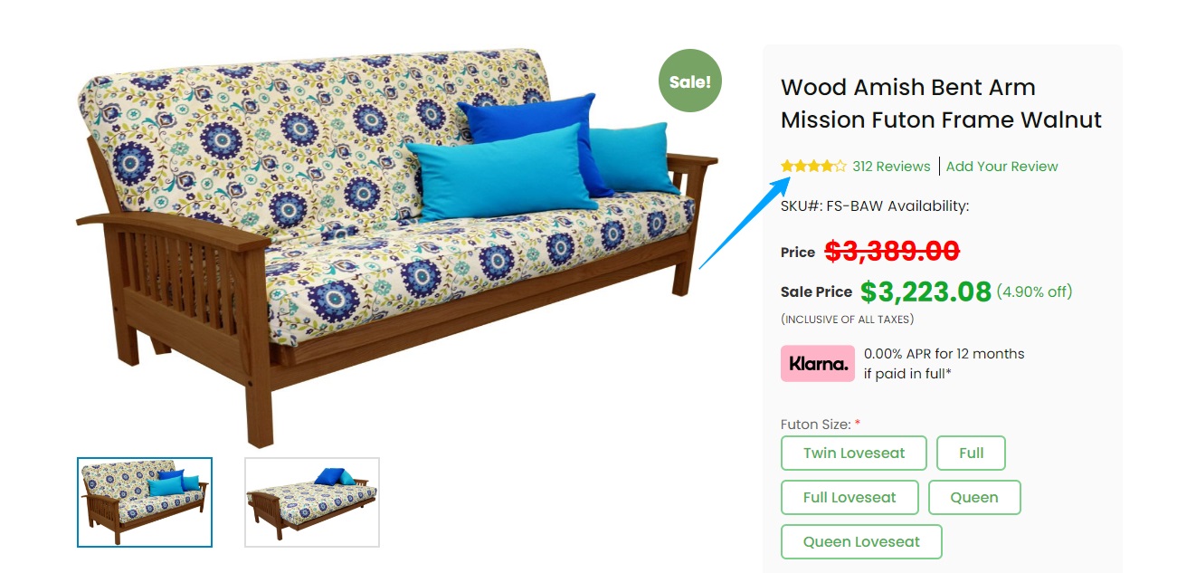Click the green Sale! badge
The width and height of the screenshot is (1177, 573).
pyautogui.click(x=689, y=81)
